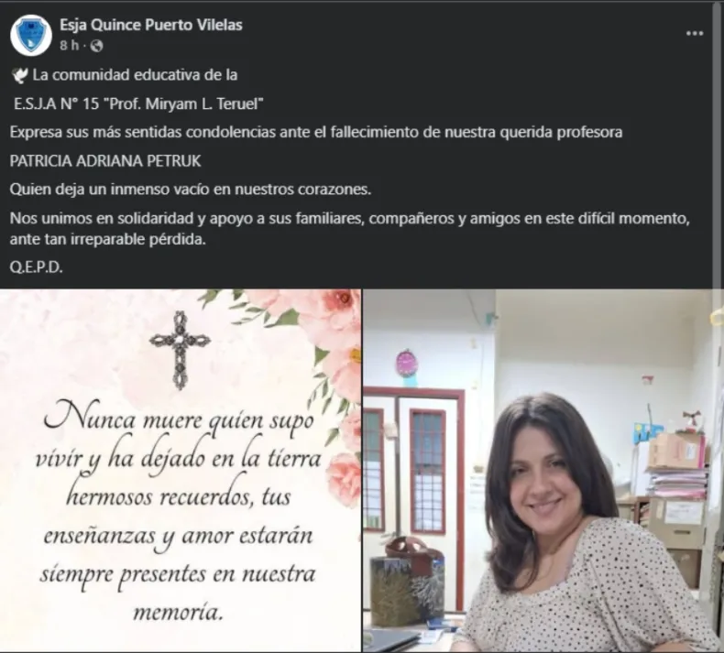This screenshot has height=653, width=724.
Task: Open the Esja Quince page profile picture
Action: pos(31,35)
